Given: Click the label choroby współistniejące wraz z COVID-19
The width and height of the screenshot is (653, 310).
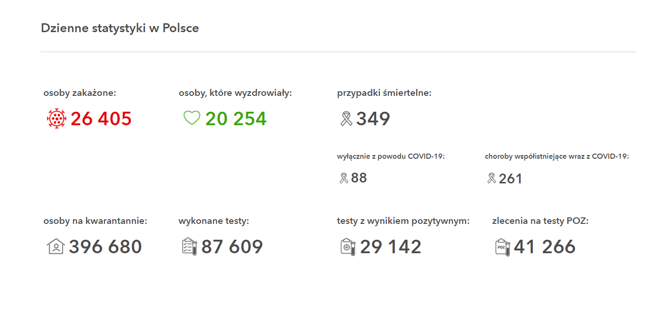Looking at the screenshot, I should point(557,156).
